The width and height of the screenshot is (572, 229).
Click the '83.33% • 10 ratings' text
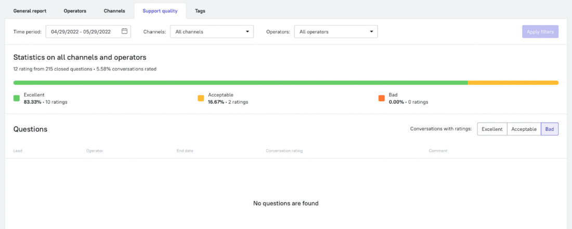pos(46,102)
